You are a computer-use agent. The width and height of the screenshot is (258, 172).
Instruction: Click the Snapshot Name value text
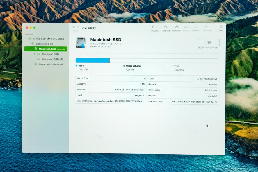point(119,101)
